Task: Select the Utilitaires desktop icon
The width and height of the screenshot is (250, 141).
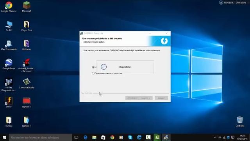Action: (27, 45)
